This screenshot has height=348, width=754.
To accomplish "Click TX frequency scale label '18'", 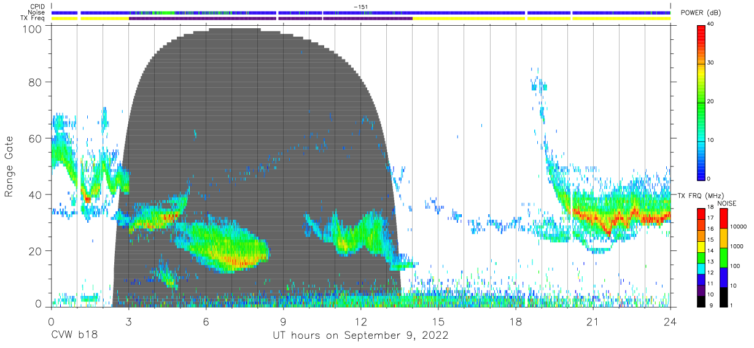I will 711,207.
